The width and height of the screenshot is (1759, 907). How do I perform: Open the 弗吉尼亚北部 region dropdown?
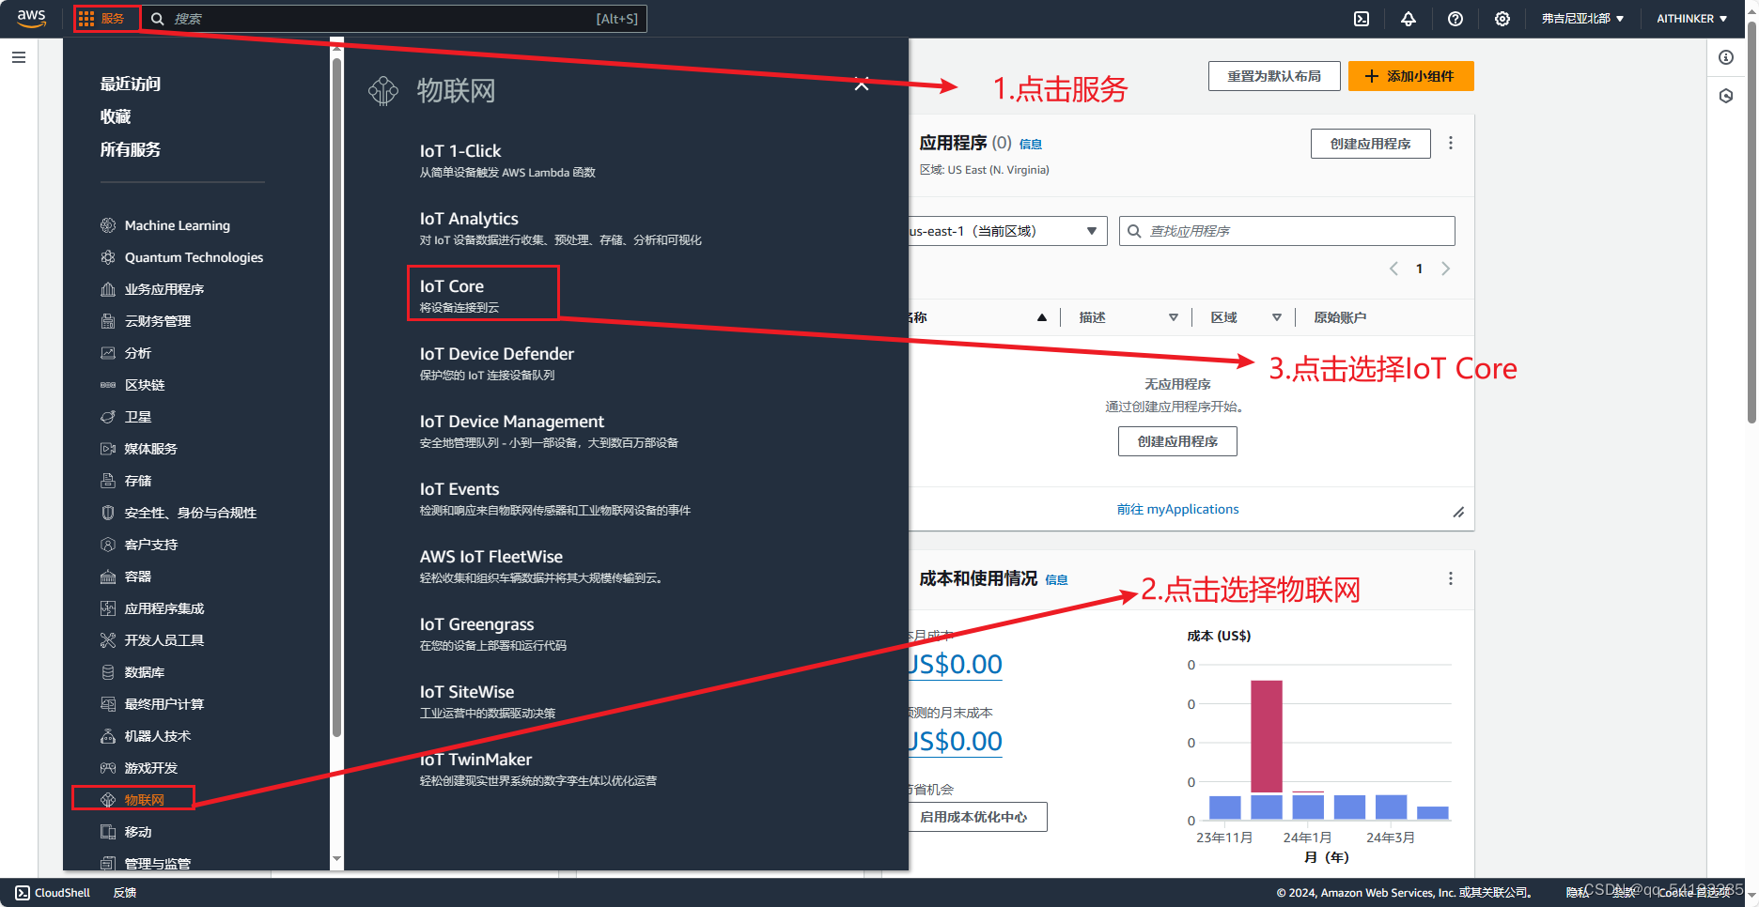click(1582, 19)
